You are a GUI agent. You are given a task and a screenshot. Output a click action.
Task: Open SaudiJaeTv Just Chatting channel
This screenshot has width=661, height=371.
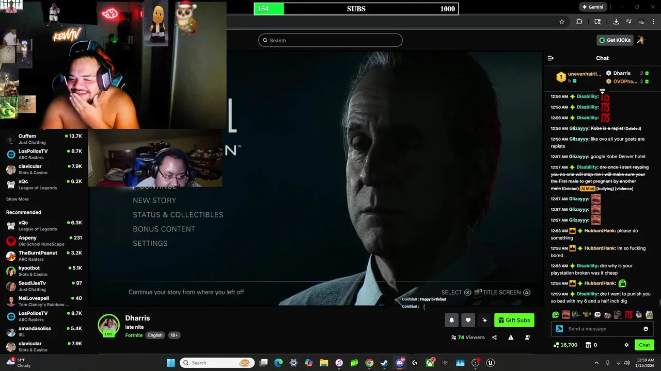[x=44, y=286]
